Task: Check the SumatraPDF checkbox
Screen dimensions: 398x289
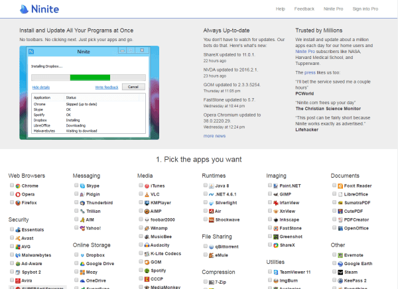Action: click(x=334, y=202)
